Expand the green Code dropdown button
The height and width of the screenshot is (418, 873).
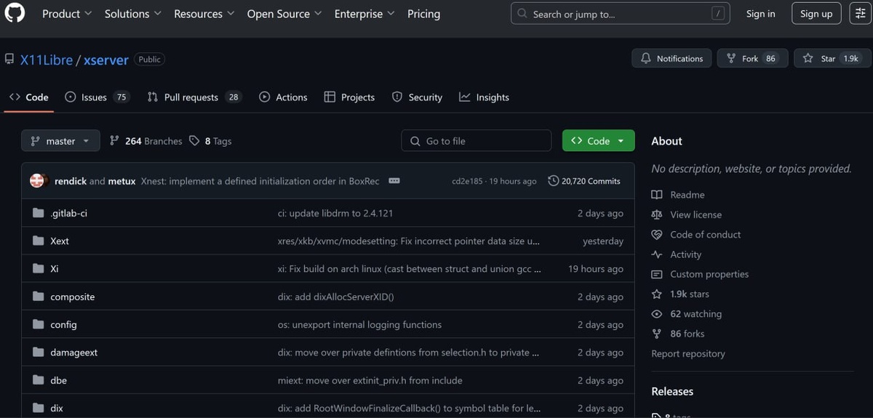coord(598,141)
